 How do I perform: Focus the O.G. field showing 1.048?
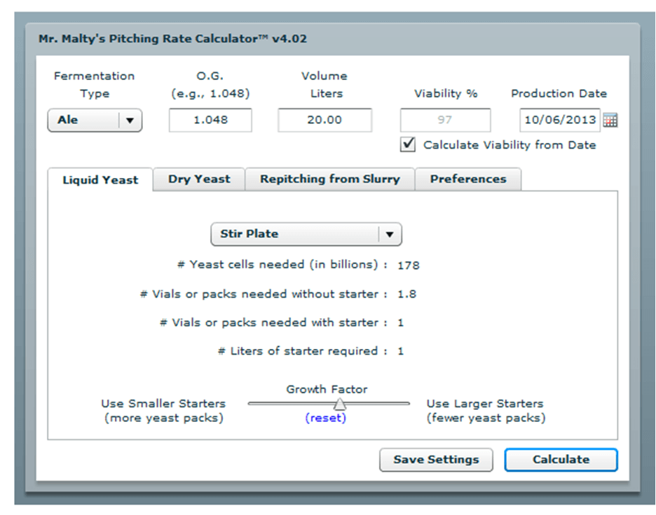210,120
